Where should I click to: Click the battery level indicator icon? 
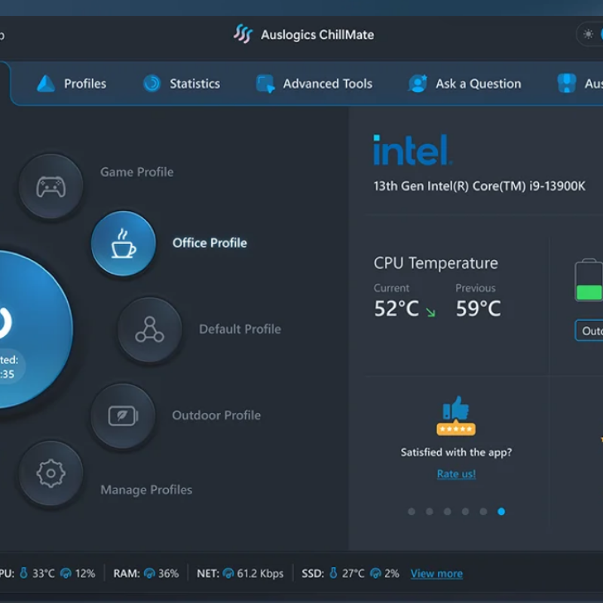[x=589, y=280]
